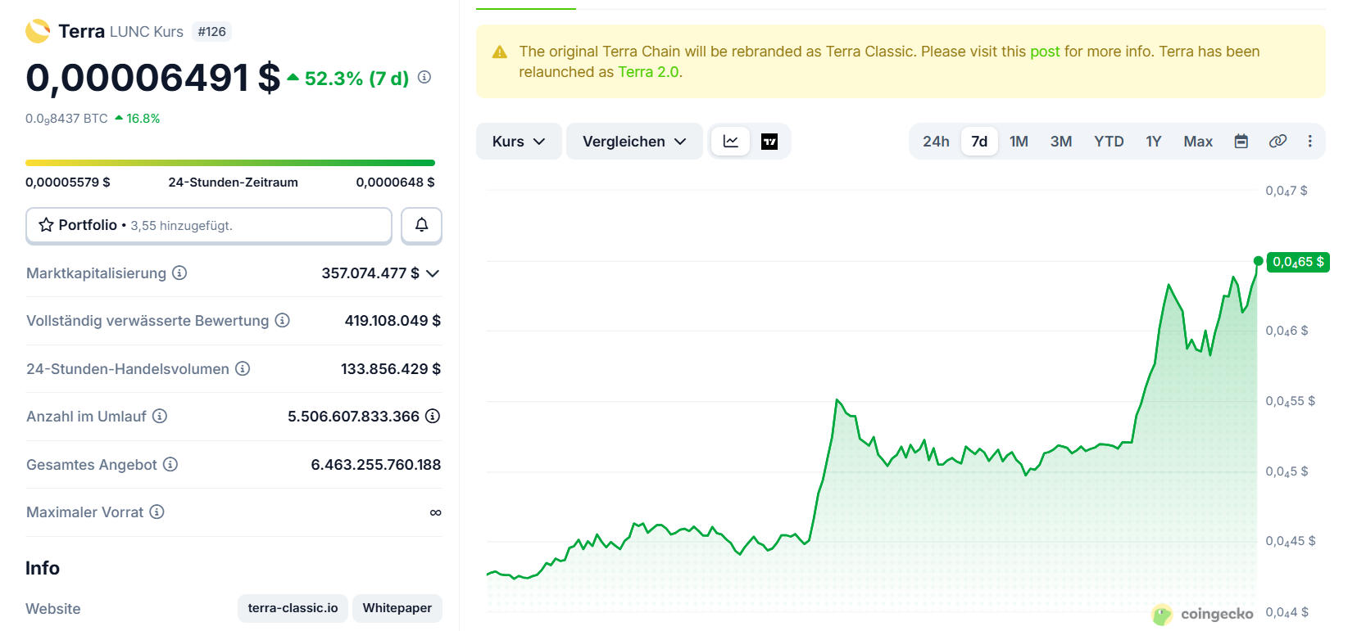The height and width of the screenshot is (631, 1366).
Task: Click the 357.074.477 $ market cap value
Action: coord(370,273)
